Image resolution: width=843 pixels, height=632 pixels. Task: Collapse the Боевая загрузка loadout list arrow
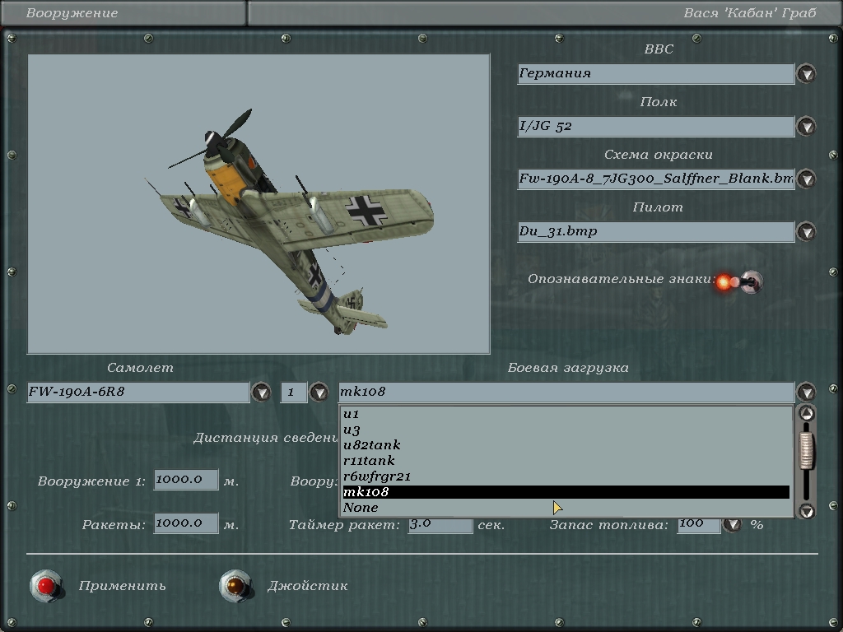[x=807, y=393]
